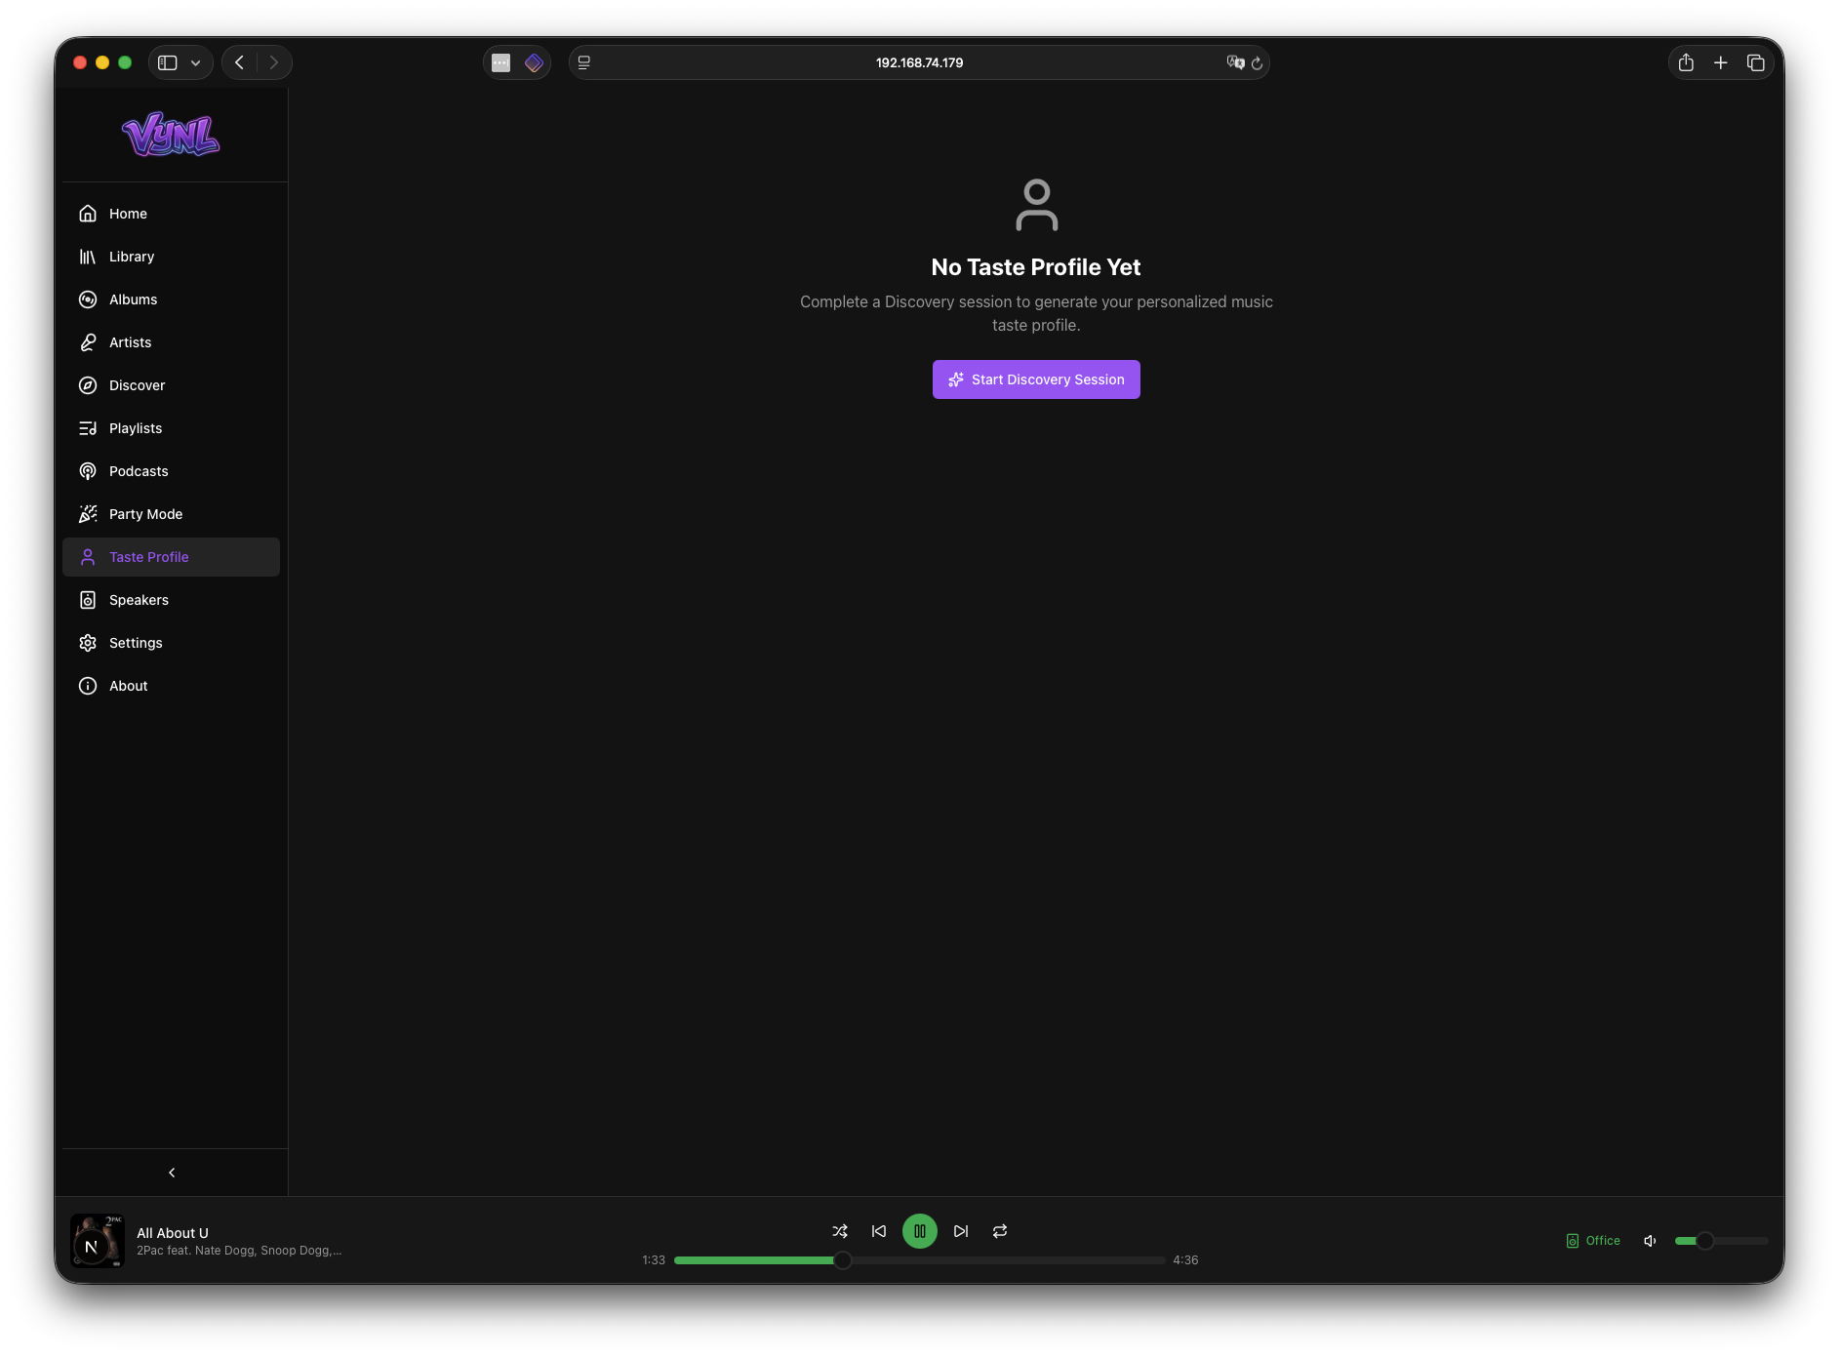Screen dimensions: 1839x1356
Task: Open the Speakers section
Action: coord(139,600)
